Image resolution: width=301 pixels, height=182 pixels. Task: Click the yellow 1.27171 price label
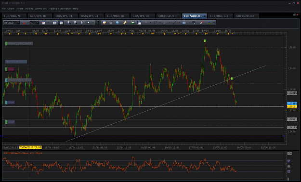click(x=292, y=106)
